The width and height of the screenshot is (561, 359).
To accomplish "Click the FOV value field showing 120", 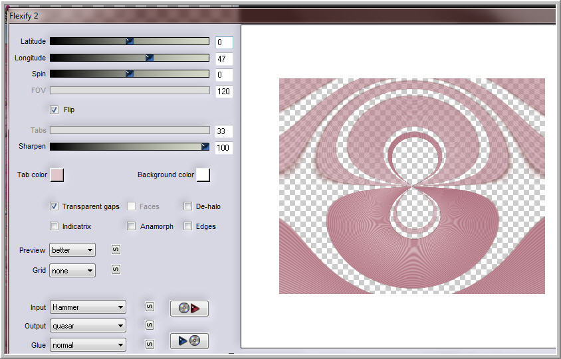I will tap(224, 92).
